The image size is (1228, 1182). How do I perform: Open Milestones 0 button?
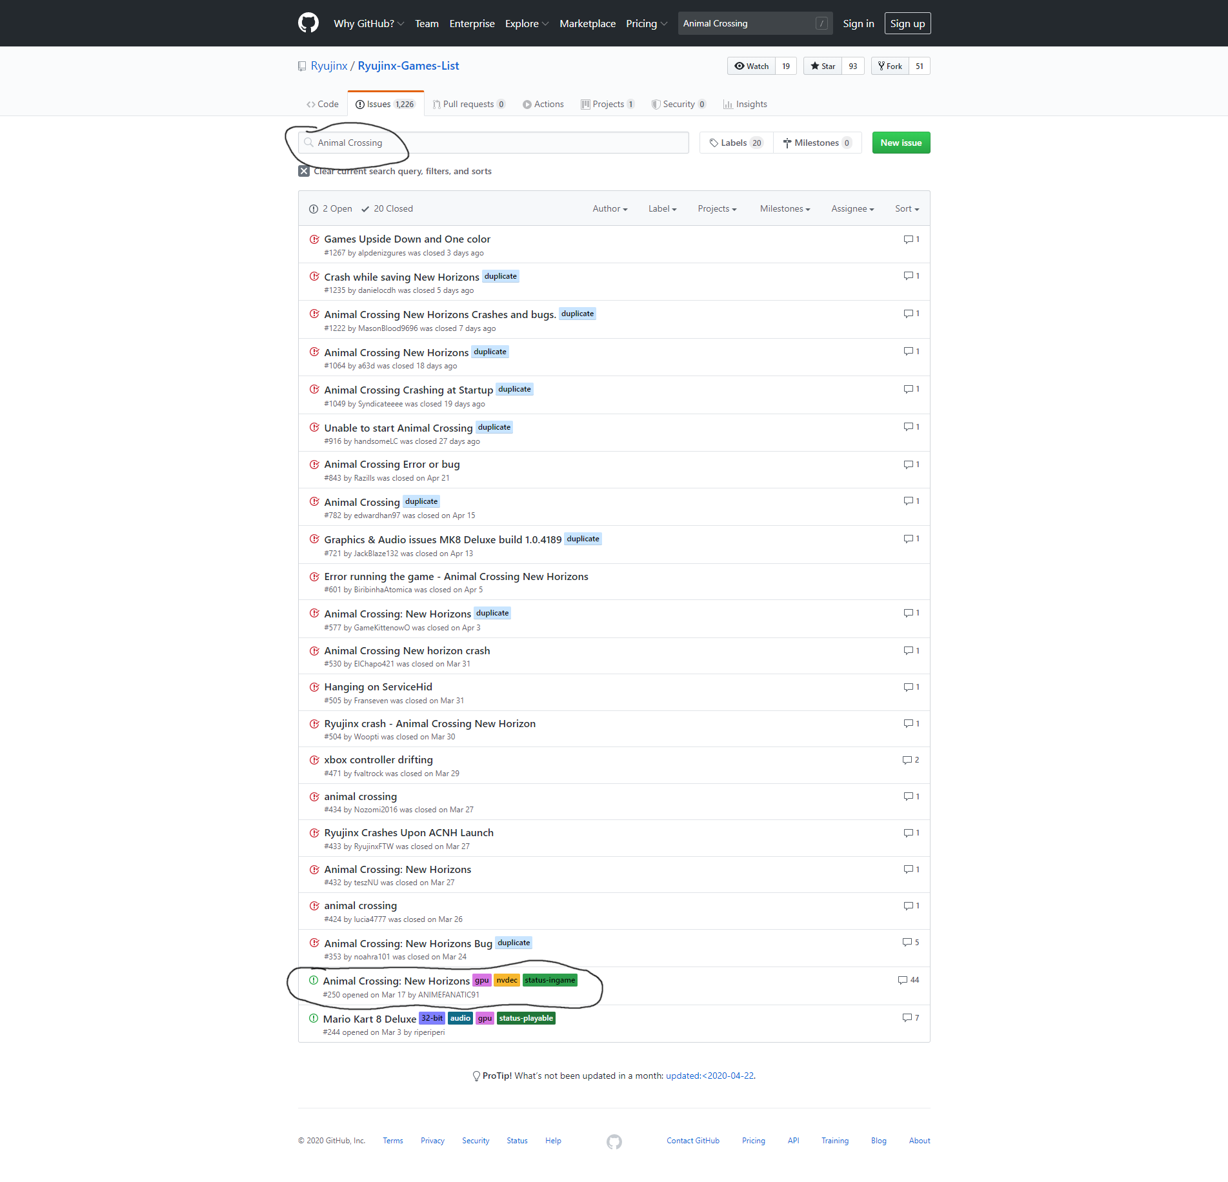(817, 143)
